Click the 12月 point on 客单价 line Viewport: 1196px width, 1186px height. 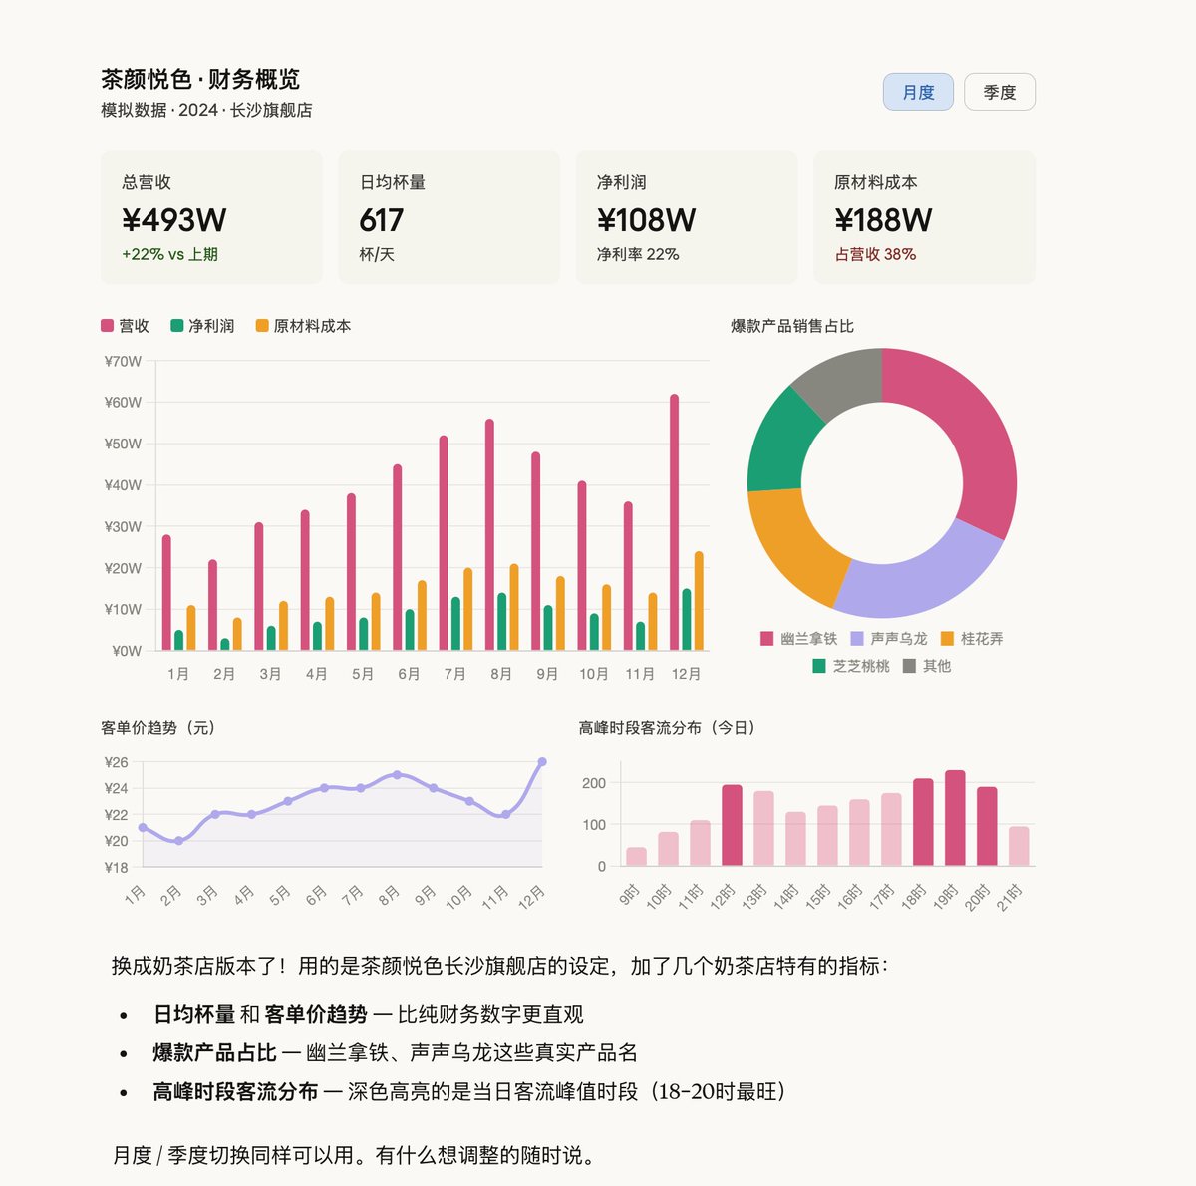point(542,762)
